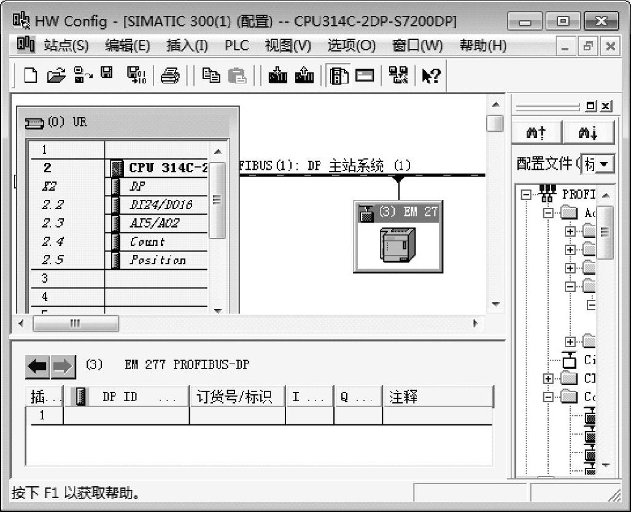Toggle the hardware catalog icon

(x=339, y=75)
